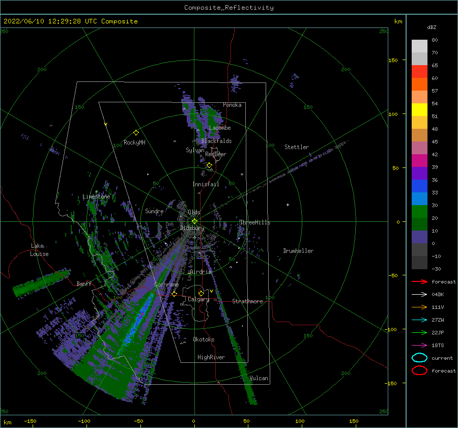Click the RockyMH label
458x428 pixels.
tap(134, 142)
